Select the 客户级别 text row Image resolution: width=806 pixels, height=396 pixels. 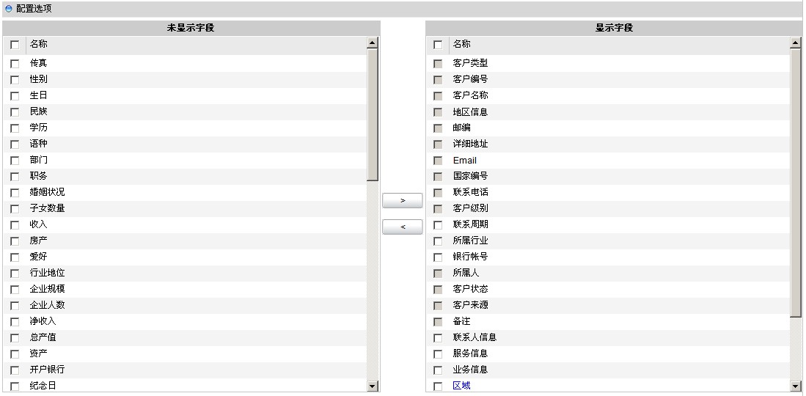[x=470, y=208]
